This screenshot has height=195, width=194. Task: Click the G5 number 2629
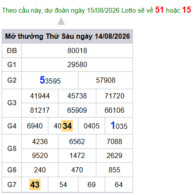(114, 155)
